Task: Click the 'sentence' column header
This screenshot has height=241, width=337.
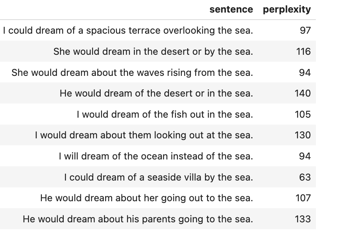Action: pyautogui.click(x=231, y=9)
